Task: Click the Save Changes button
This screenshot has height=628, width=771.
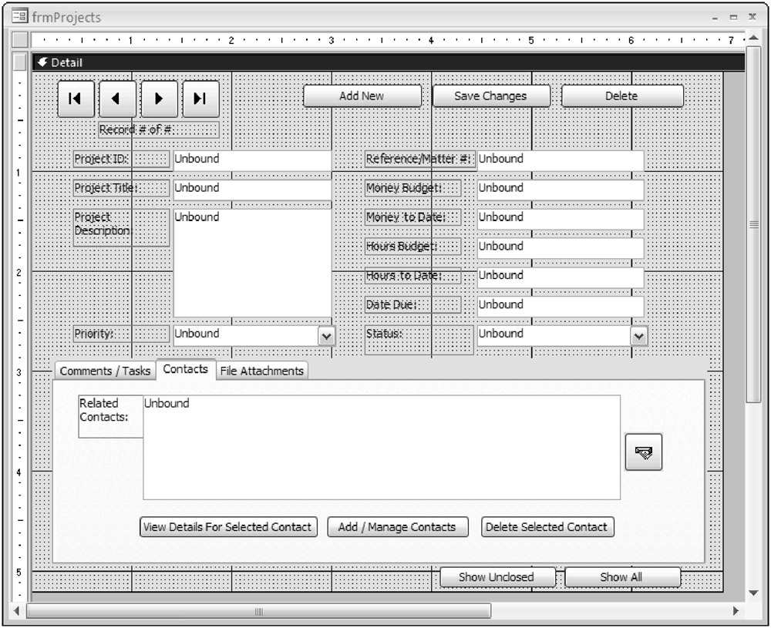Action: pyautogui.click(x=490, y=96)
